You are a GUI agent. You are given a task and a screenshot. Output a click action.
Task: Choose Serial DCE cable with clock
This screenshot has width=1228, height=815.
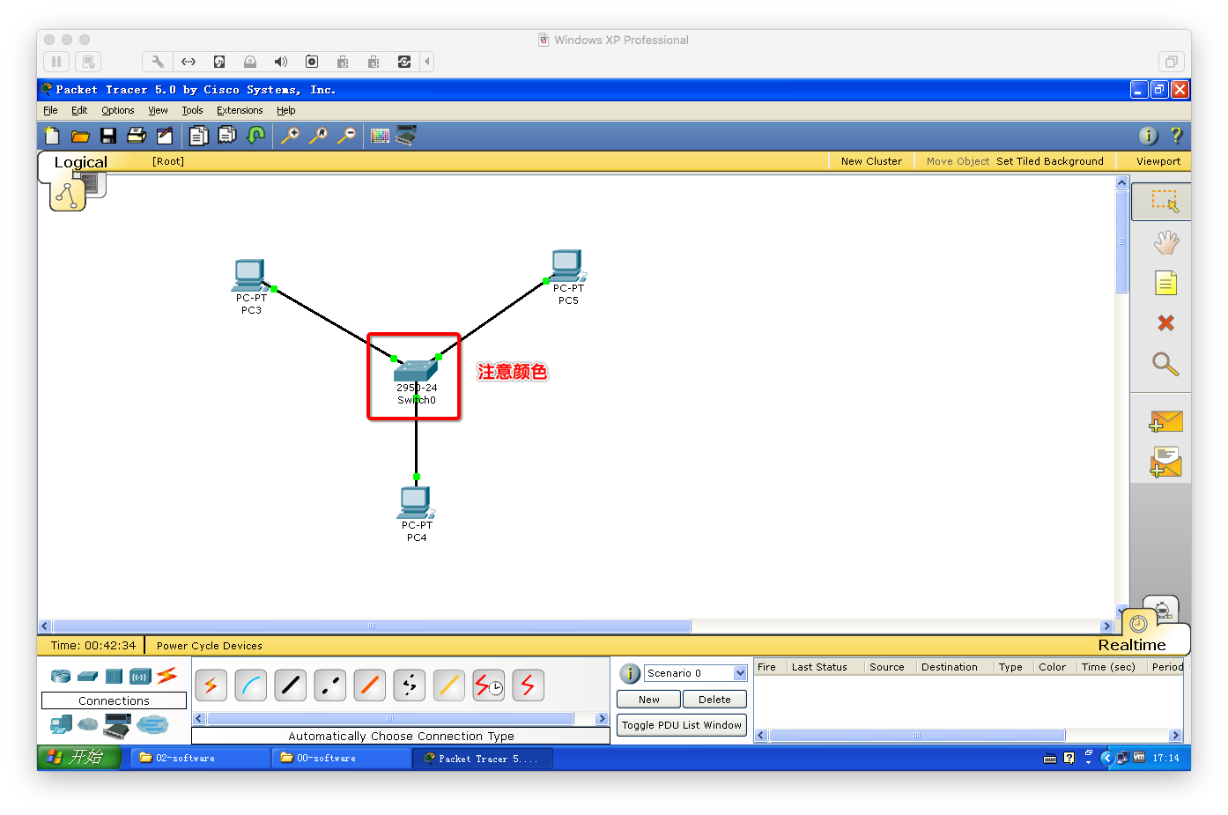[x=488, y=685]
